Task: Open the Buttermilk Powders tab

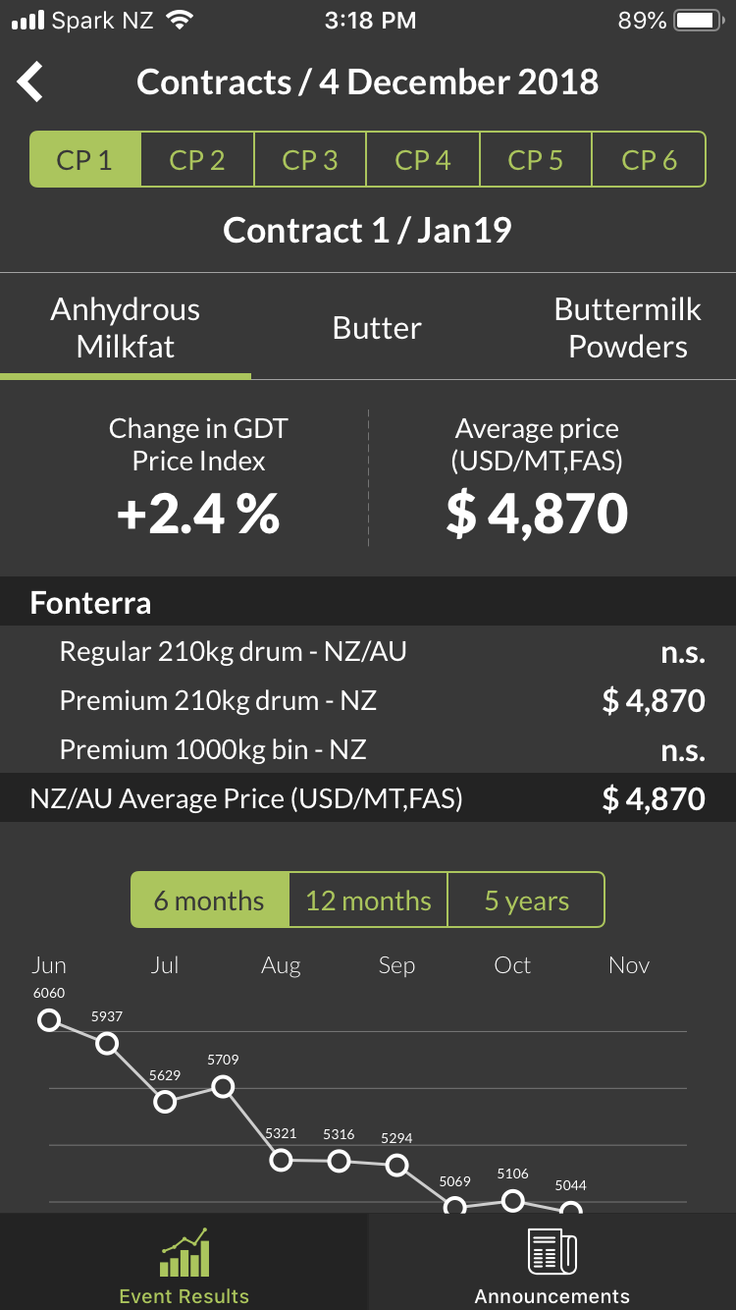Action: point(628,328)
